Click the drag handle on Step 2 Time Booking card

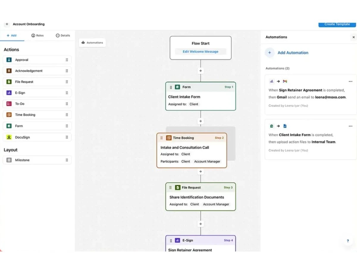(x=162, y=138)
